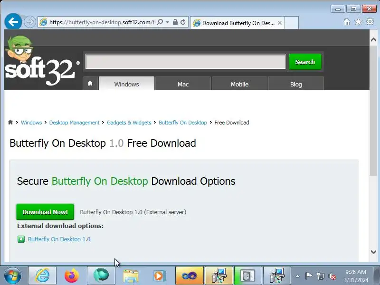Click inside the Soft32 search box

point(185,62)
